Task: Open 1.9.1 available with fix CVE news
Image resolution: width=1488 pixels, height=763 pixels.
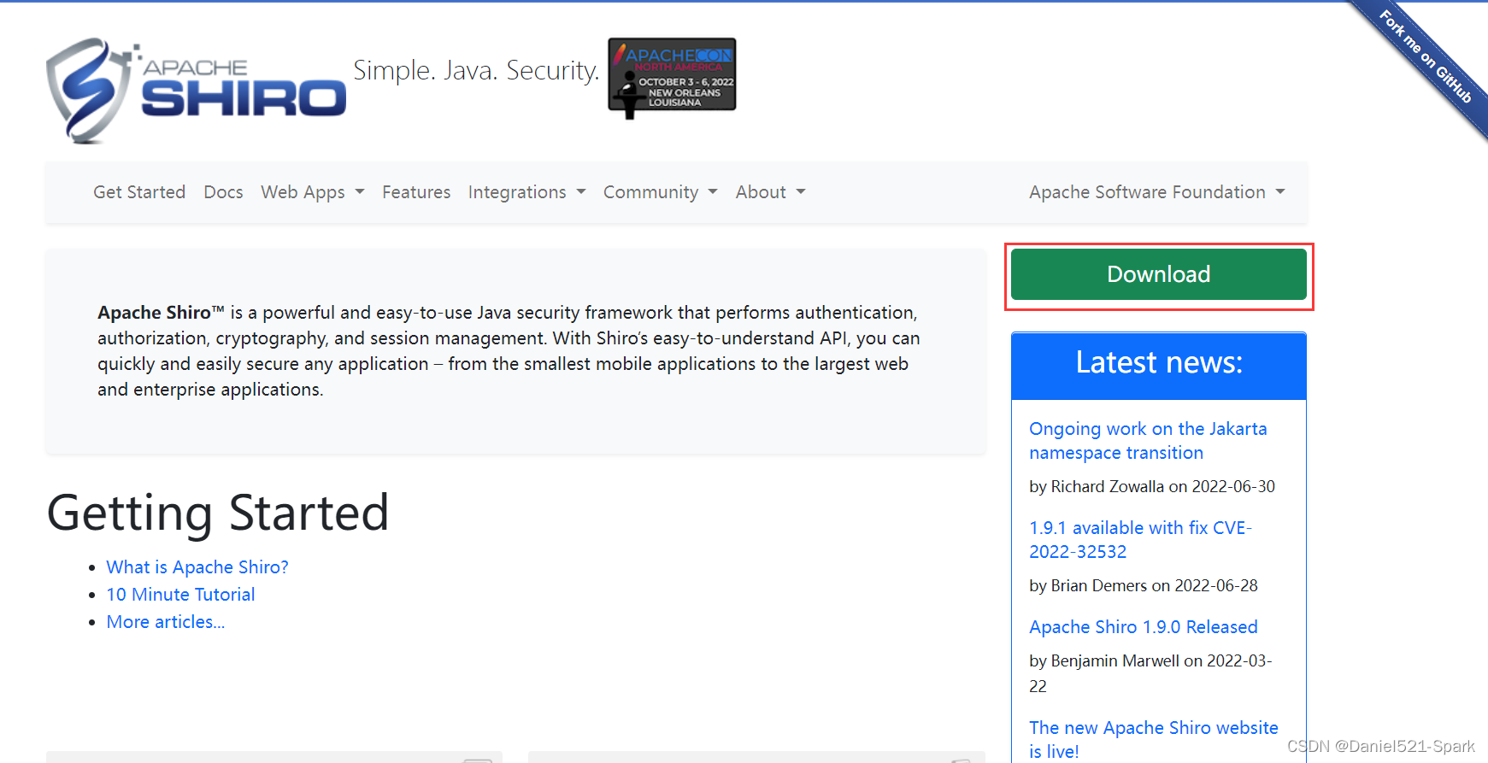Action: pos(1140,540)
